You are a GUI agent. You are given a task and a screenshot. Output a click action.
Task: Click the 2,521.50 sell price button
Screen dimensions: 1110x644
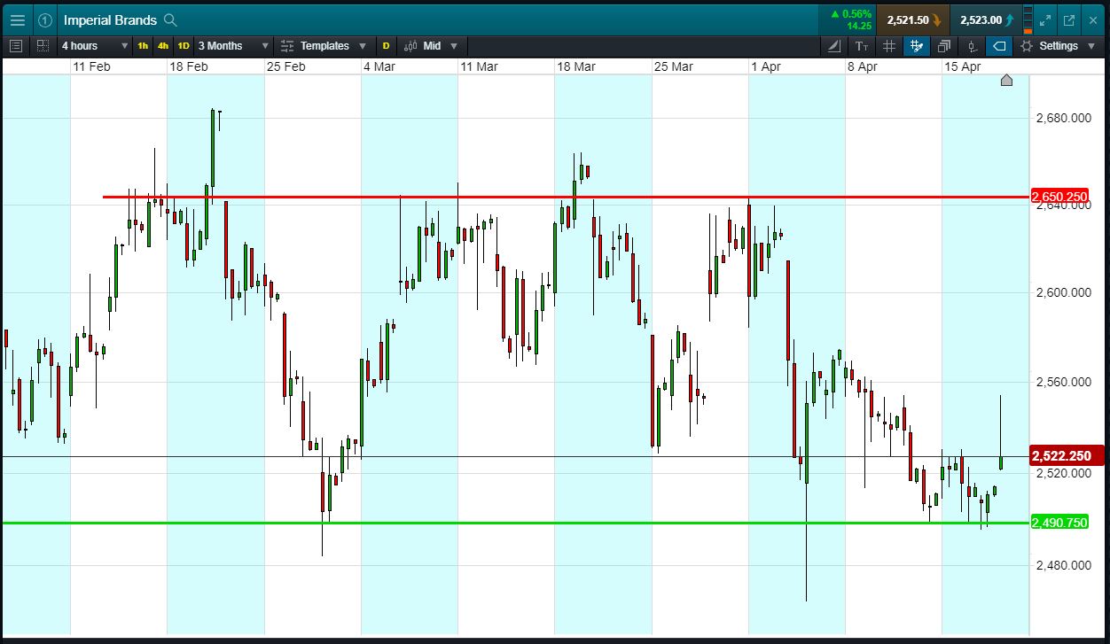[913, 19]
